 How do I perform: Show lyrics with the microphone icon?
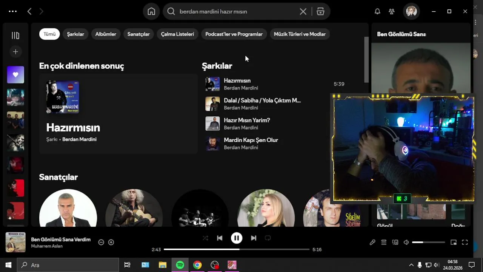[x=372, y=242]
